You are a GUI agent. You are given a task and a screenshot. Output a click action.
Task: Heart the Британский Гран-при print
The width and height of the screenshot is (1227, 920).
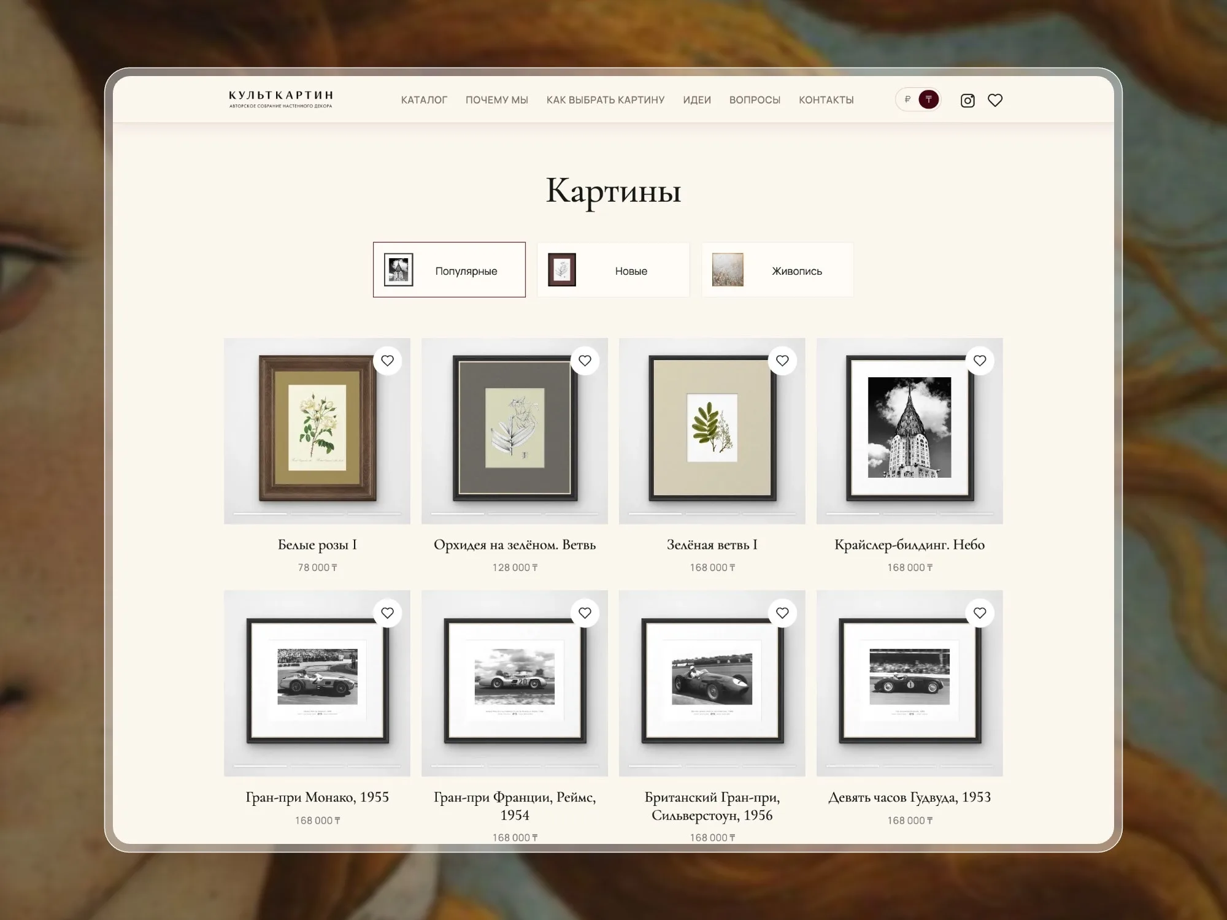tap(783, 613)
